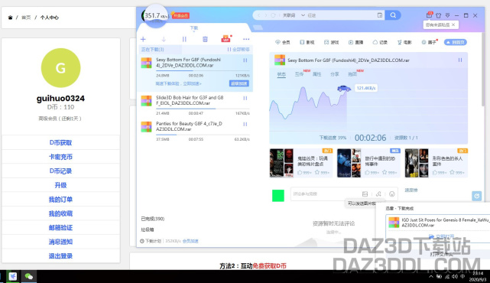Open D币记录 in the profile sidebar
The image size is (490, 283).
(60, 171)
